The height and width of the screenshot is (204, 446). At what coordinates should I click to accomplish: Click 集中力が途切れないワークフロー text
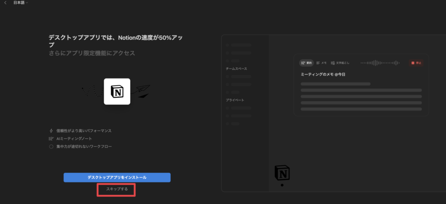tap(84, 146)
